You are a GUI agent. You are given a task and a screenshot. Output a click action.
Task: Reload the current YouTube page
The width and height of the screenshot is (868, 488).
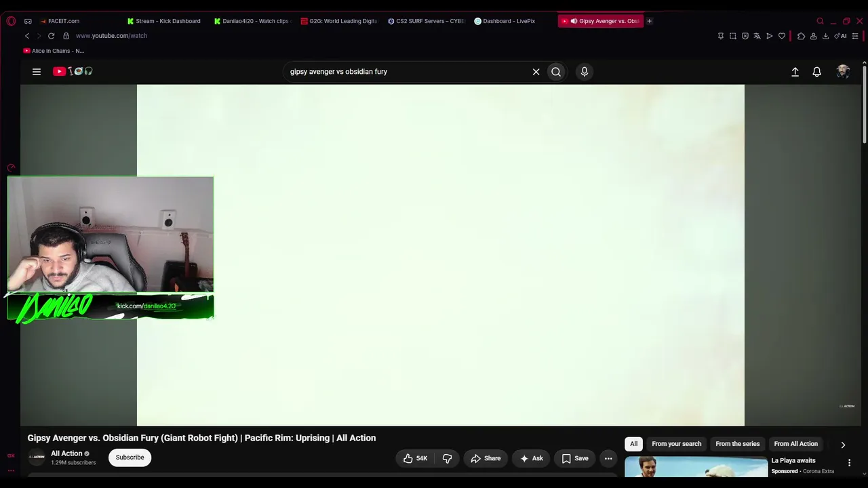coord(51,36)
